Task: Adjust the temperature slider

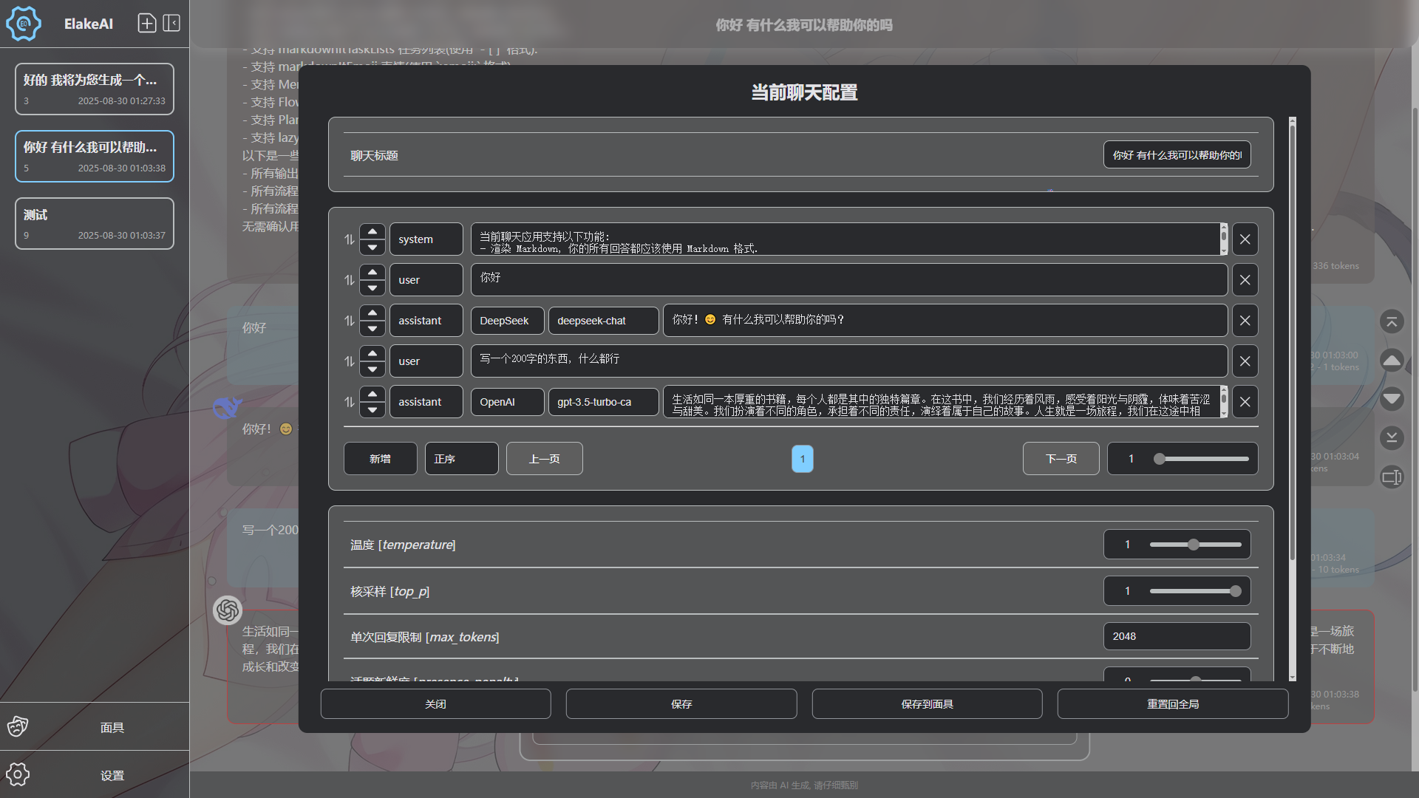Action: [x=1194, y=545]
